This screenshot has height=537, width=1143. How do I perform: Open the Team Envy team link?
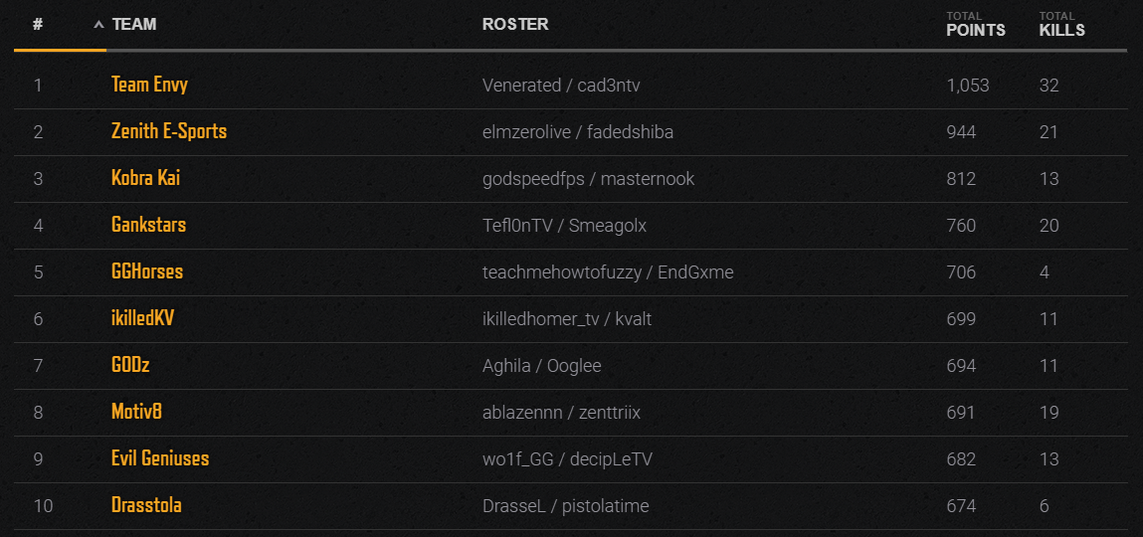[x=149, y=85]
